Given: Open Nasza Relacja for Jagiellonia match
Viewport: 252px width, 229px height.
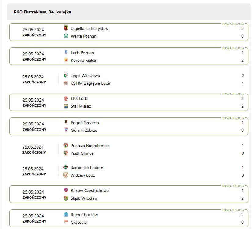Looking at the screenshot, I should click(x=233, y=24).
